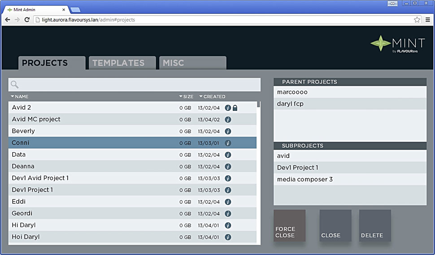Sort projects by Name column
This screenshot has width=435, height=255.
[20, 97]
